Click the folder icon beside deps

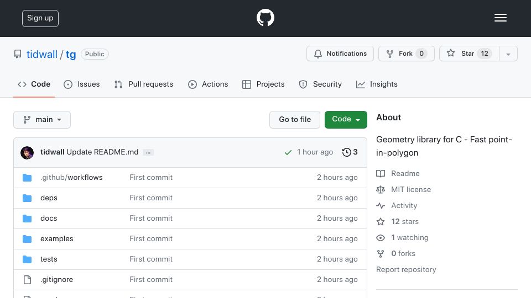click(27, 198)
